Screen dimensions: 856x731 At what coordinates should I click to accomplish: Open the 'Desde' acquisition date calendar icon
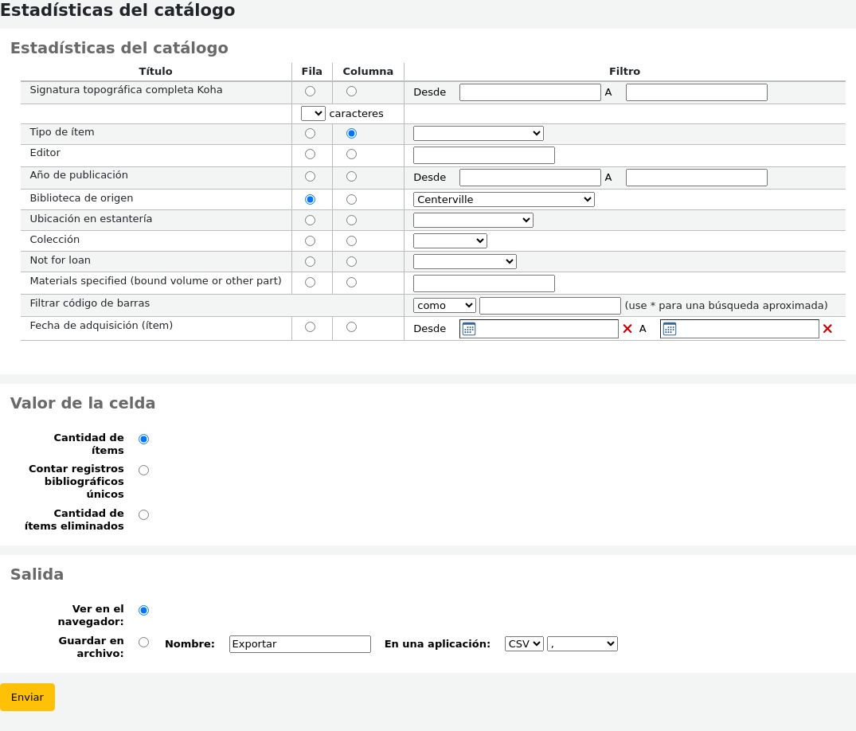tap(469, 329)
